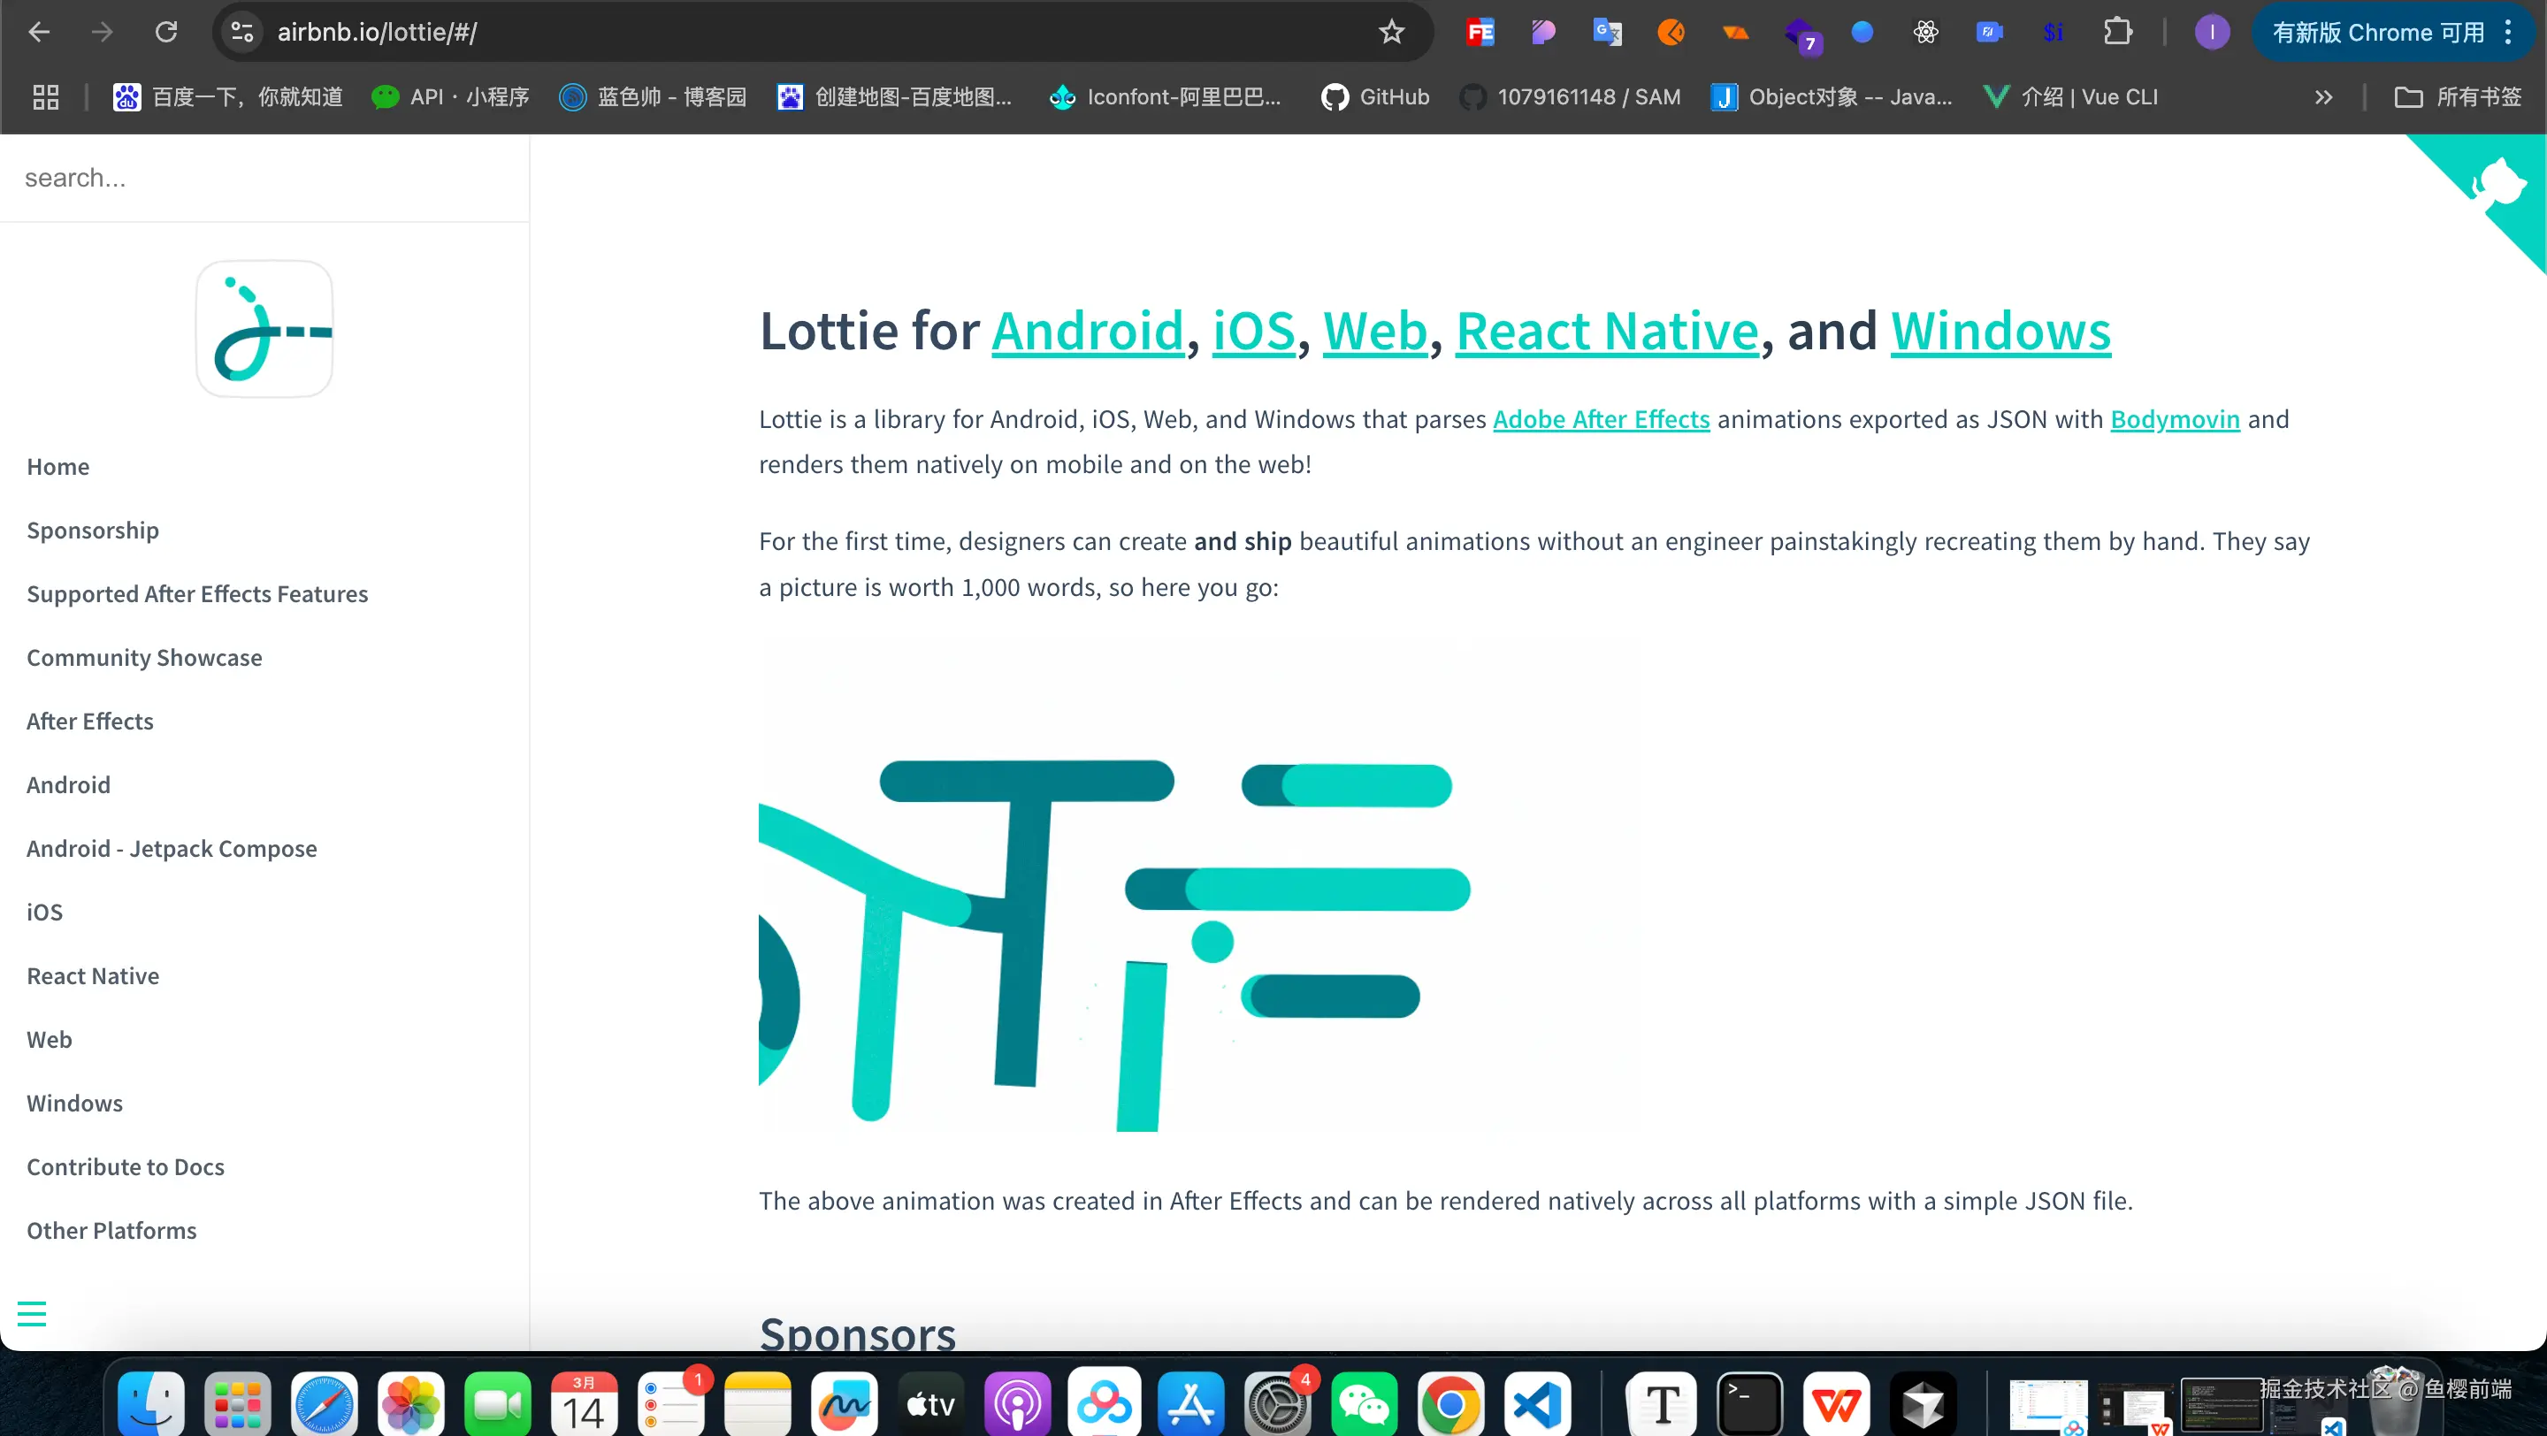This screenshot has width=2547, height=1436.
Task: Select Community Showcase in sidebar
Action: pyautogui.click(x=144, y=657)
